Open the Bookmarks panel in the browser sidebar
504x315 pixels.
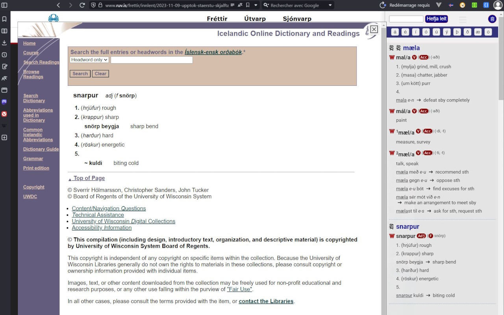tap(4, 19)
